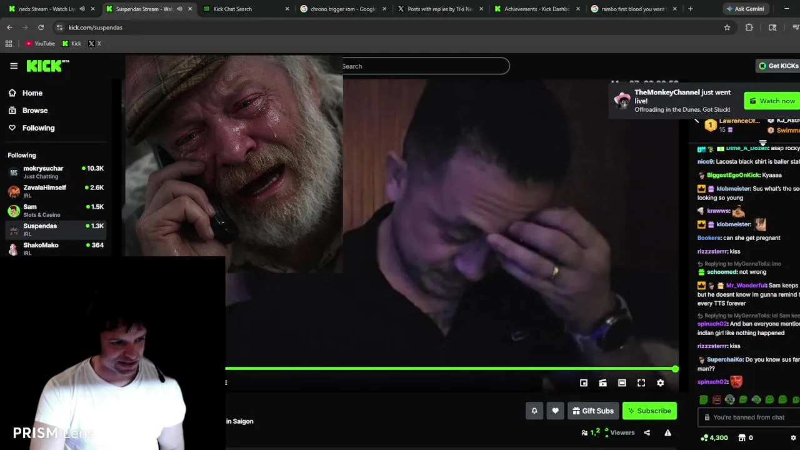Collapse the chat panel with arrow
The width and height of the screenshot is (800, 450).
click(697, 121)
